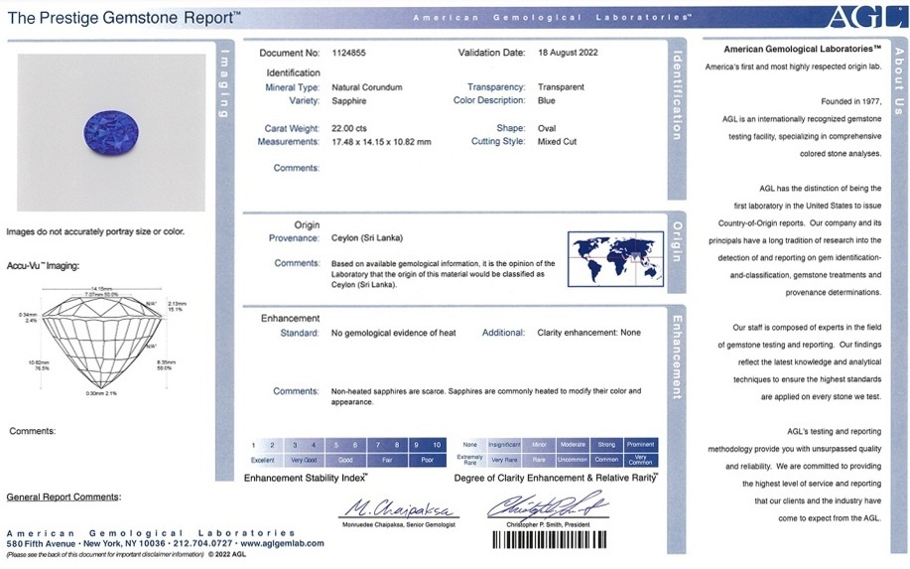The height and width of the screenshot is (569, 910).
Task: Select the vertical Origin section tab
Action: pos(677,241)
